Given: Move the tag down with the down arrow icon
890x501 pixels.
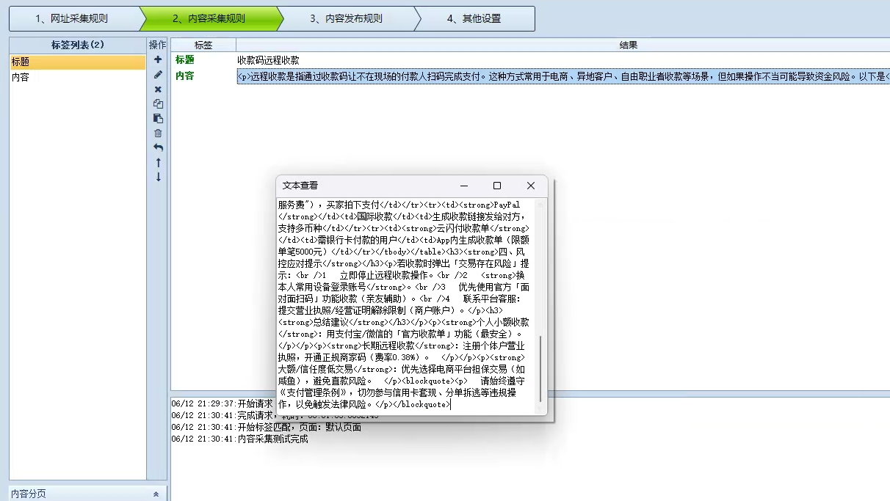Looking at the screenshot, I should coord(158,177).
